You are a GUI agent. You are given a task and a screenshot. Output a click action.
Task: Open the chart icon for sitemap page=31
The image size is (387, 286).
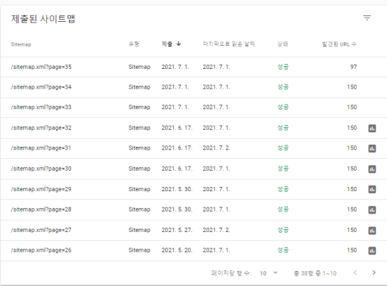pos(372,148)
